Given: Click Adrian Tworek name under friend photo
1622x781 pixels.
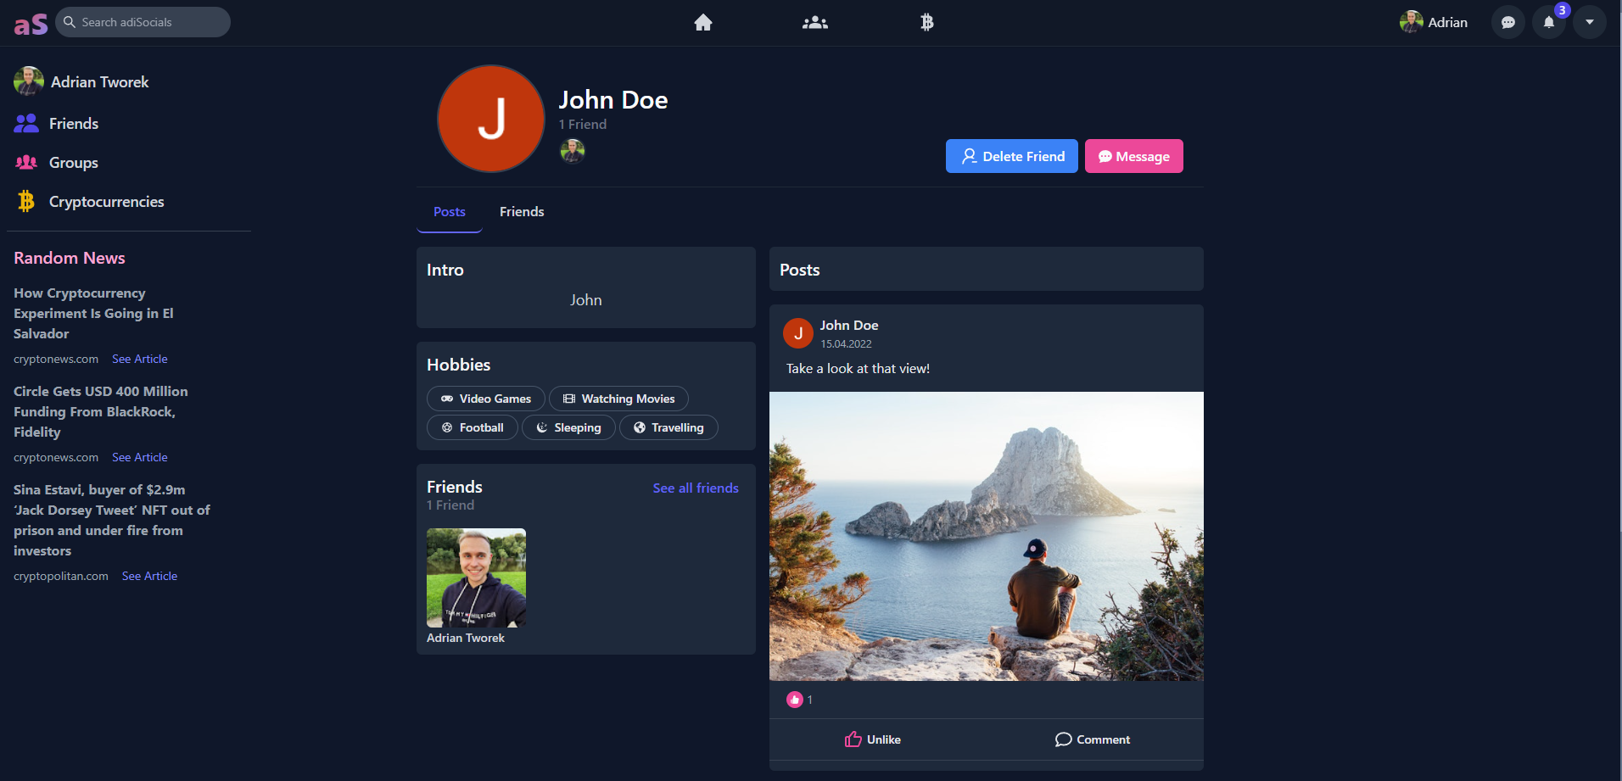Looking at the screenshot, I should pos(466,639).
